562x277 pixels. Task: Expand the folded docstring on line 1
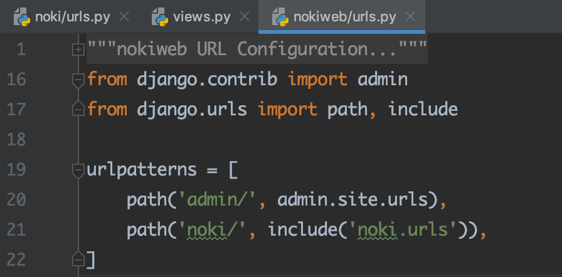pyautogui.click(x=78, y=49)
